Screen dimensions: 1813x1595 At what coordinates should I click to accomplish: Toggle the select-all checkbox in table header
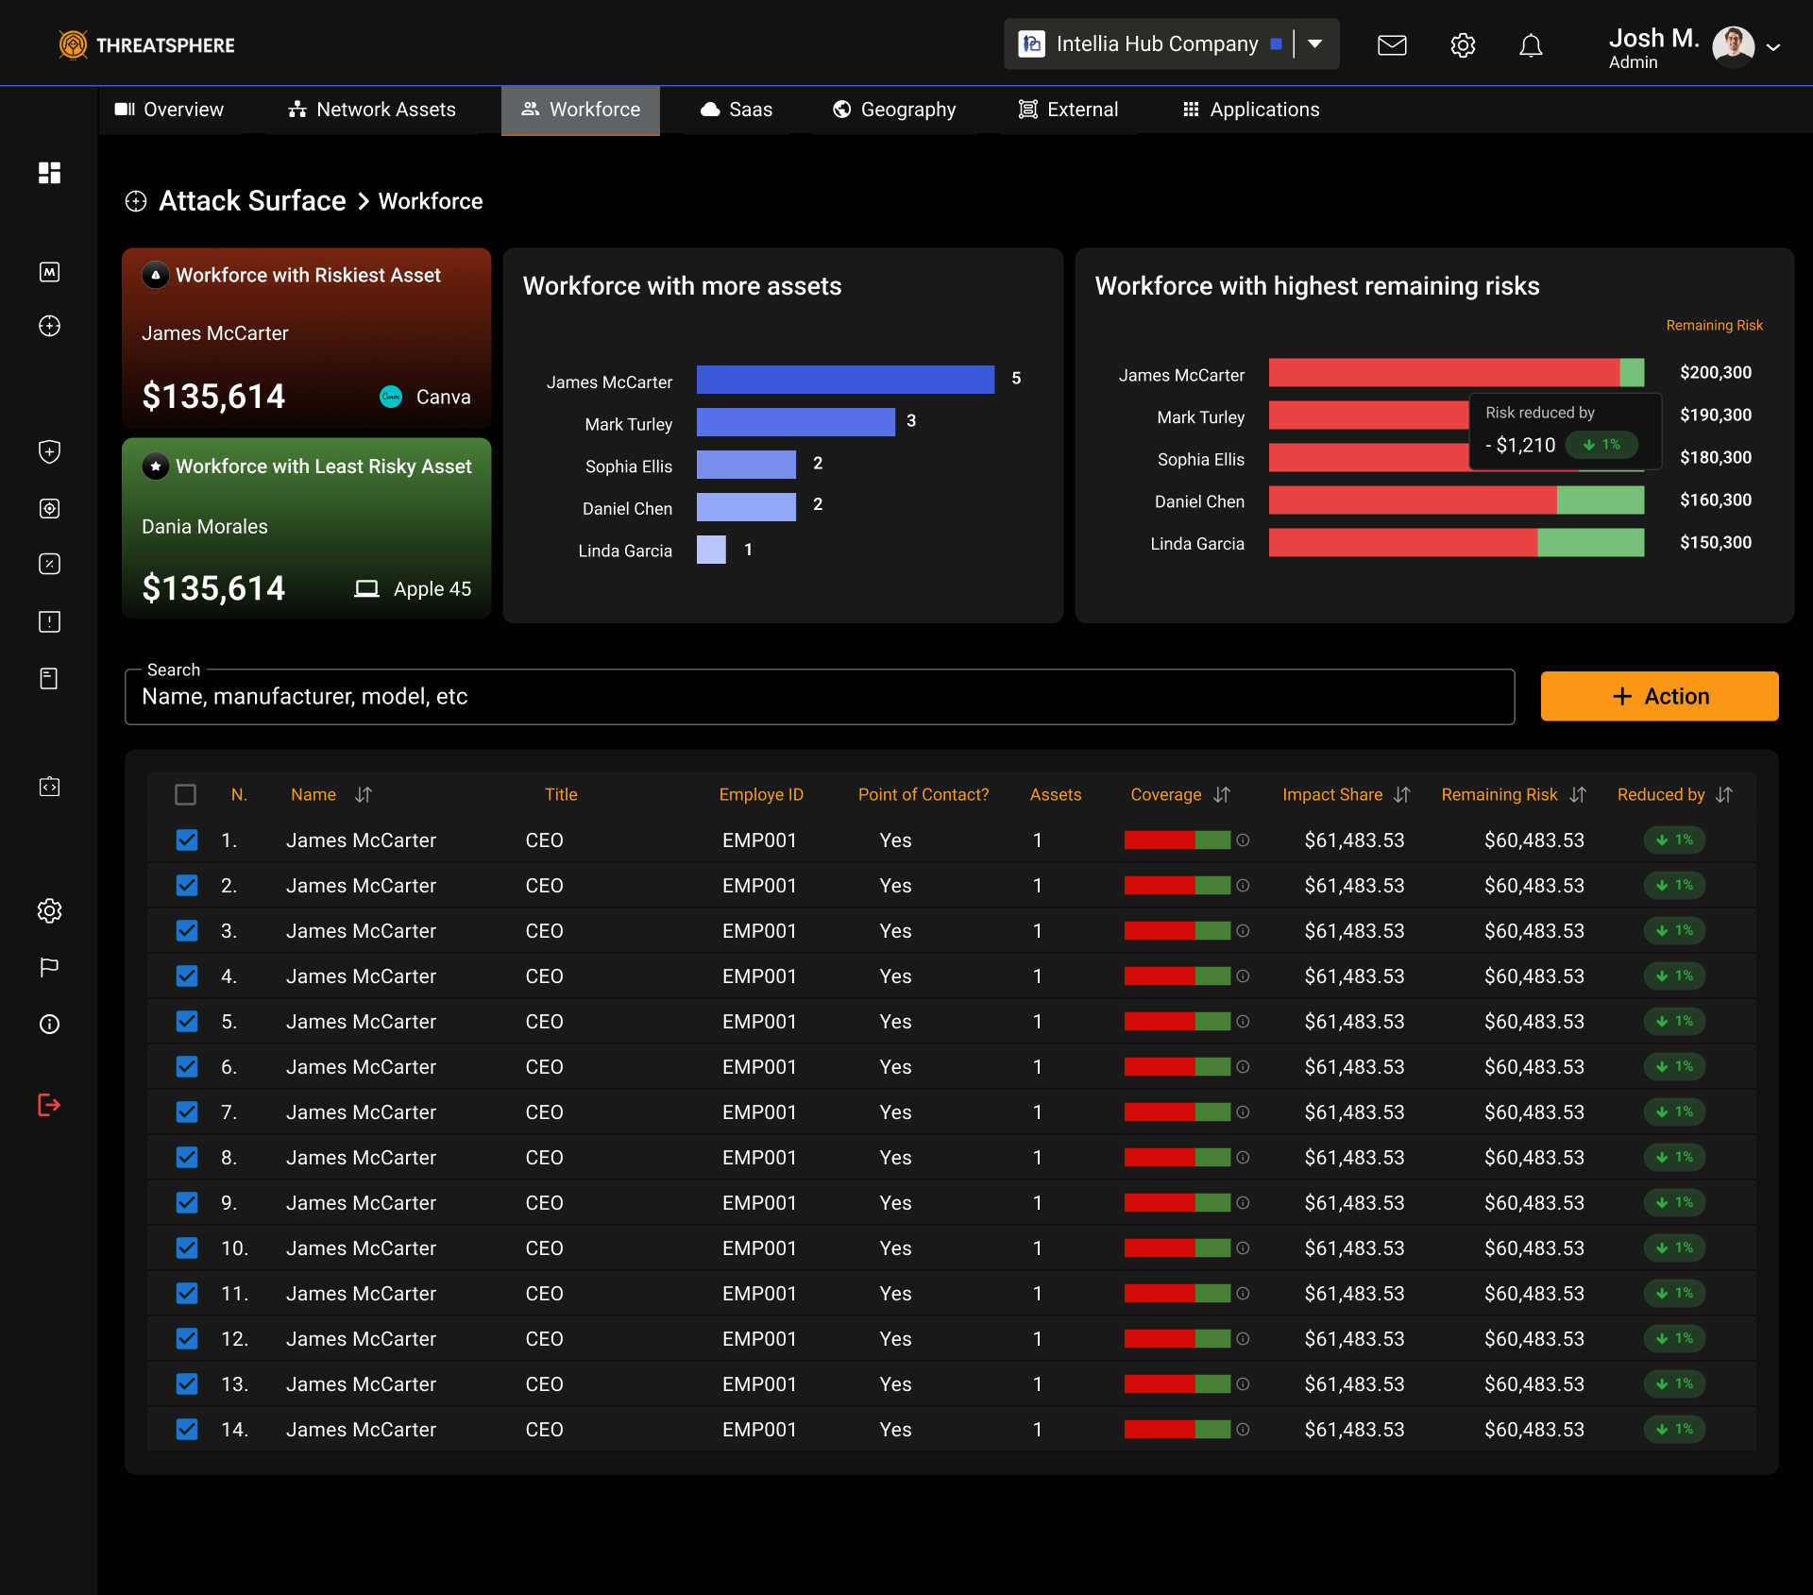tap(186, 795)
